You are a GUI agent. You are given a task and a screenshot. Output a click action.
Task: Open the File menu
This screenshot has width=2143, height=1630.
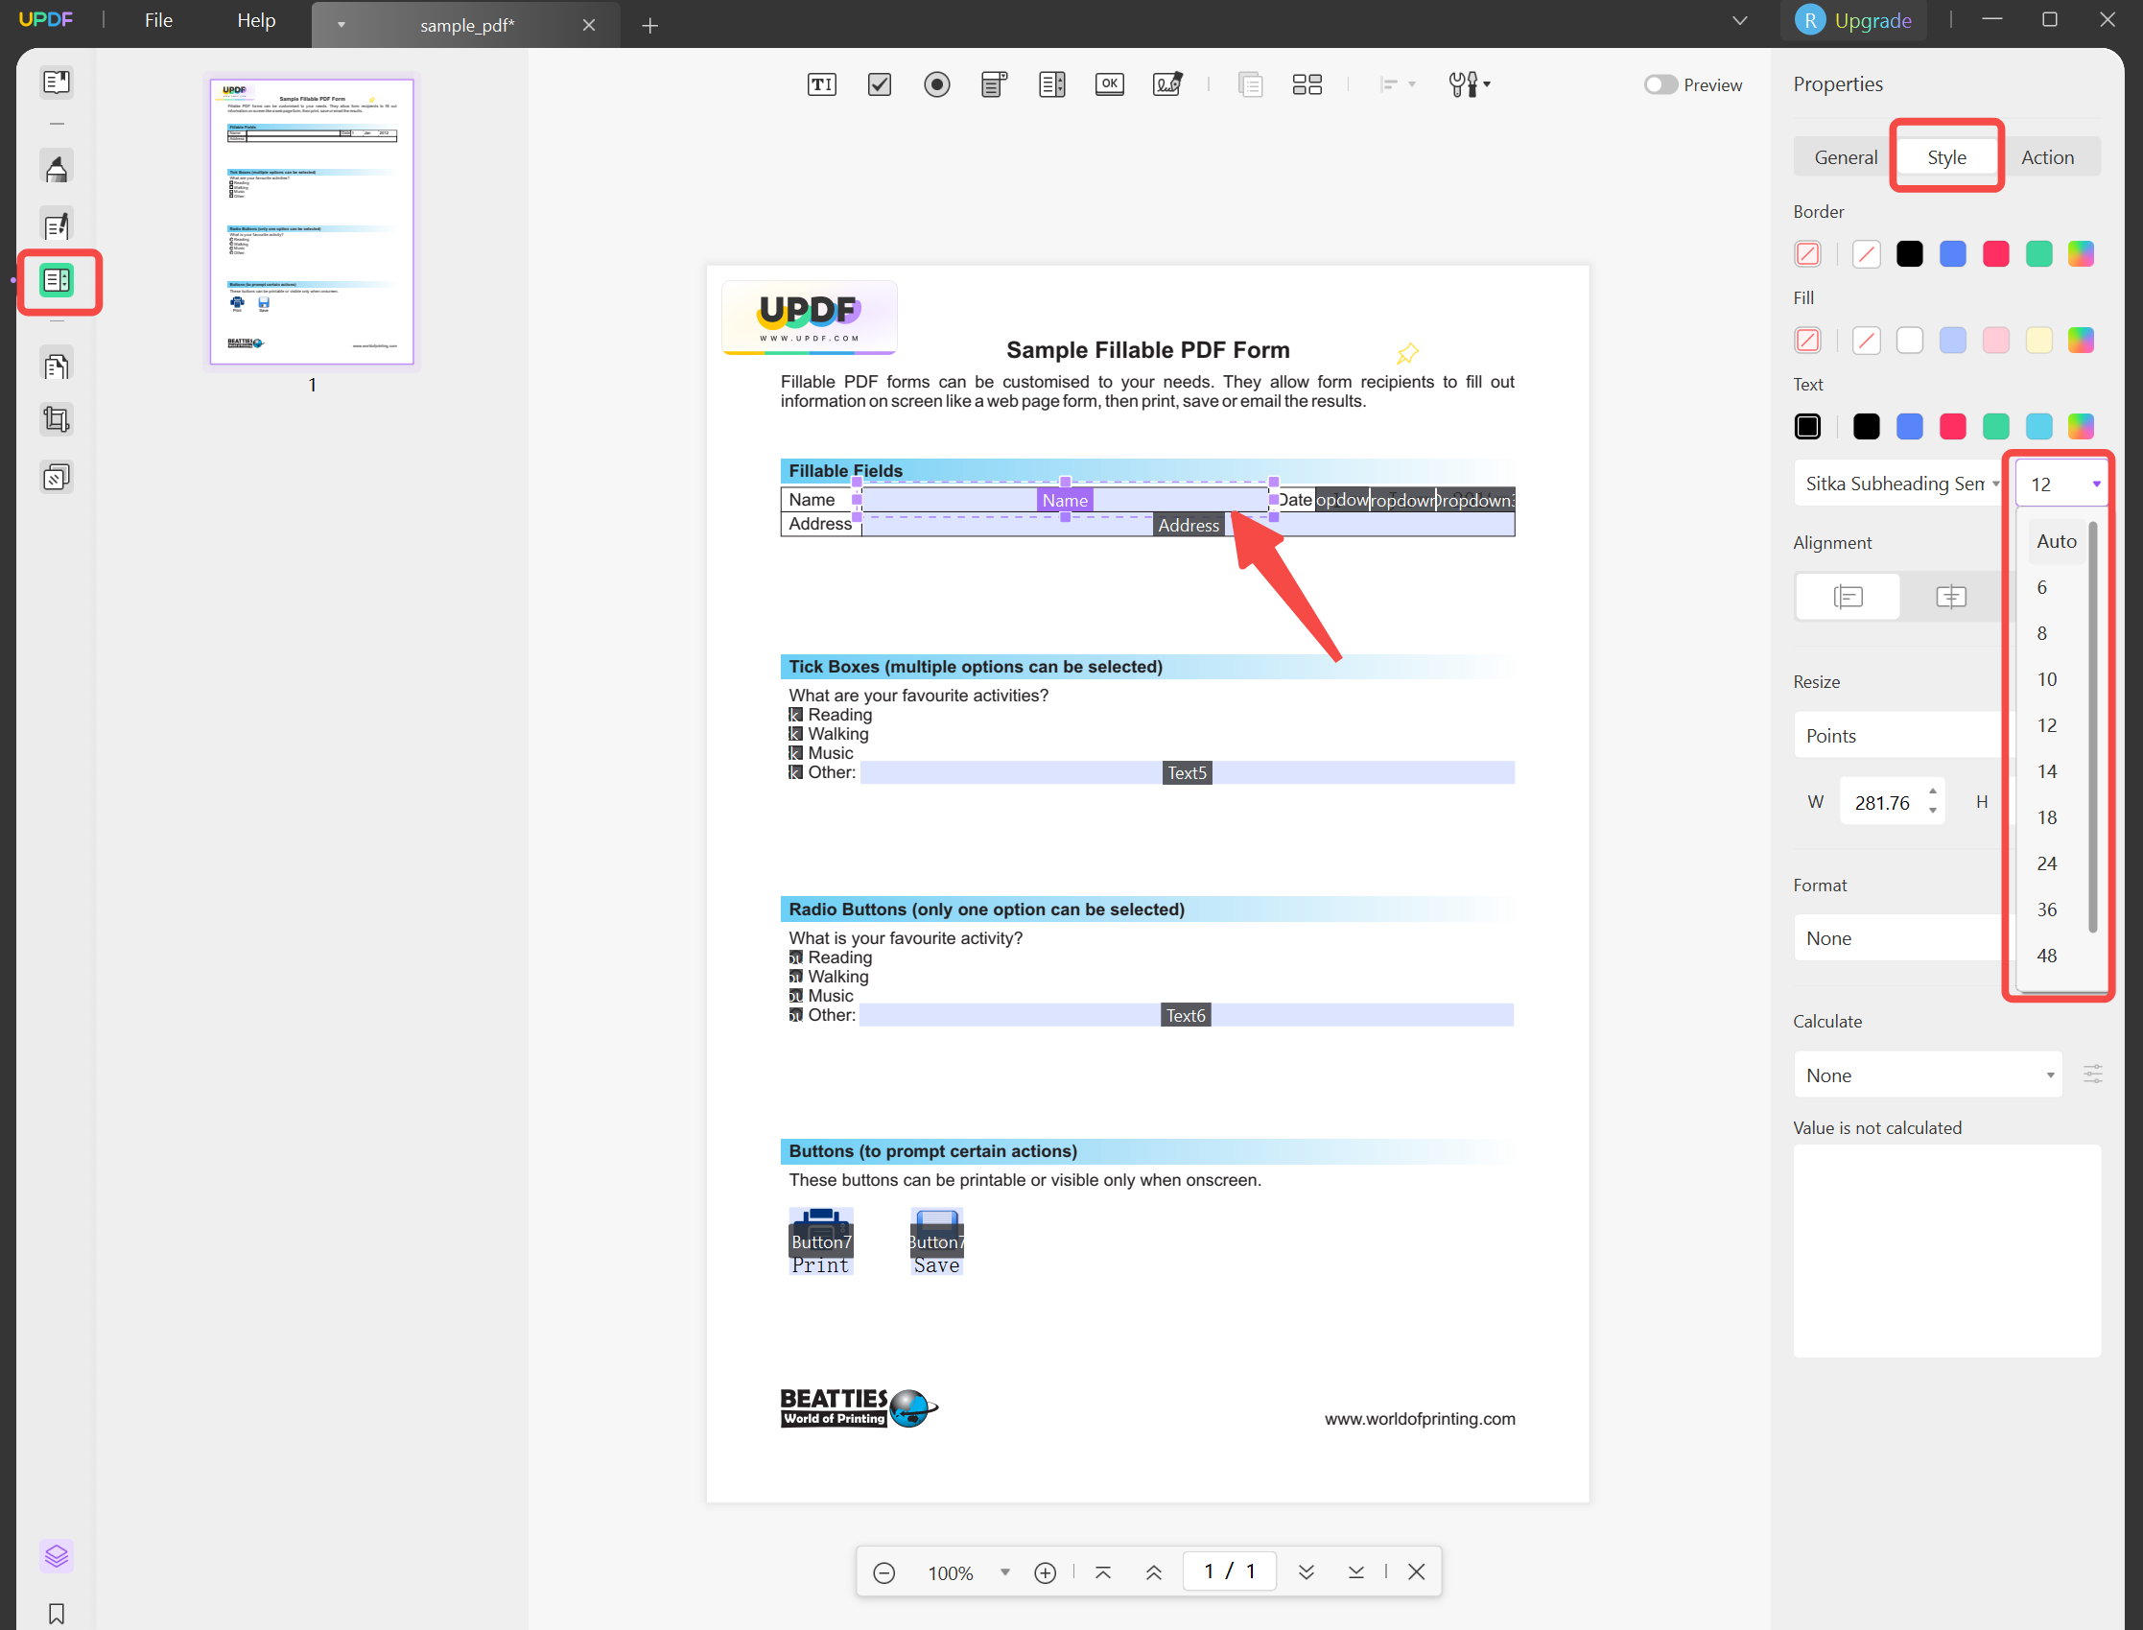tap(158, 20)
